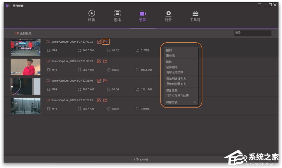
Task: Open the hamburger menu in title bar
Action: click(259, 5)
